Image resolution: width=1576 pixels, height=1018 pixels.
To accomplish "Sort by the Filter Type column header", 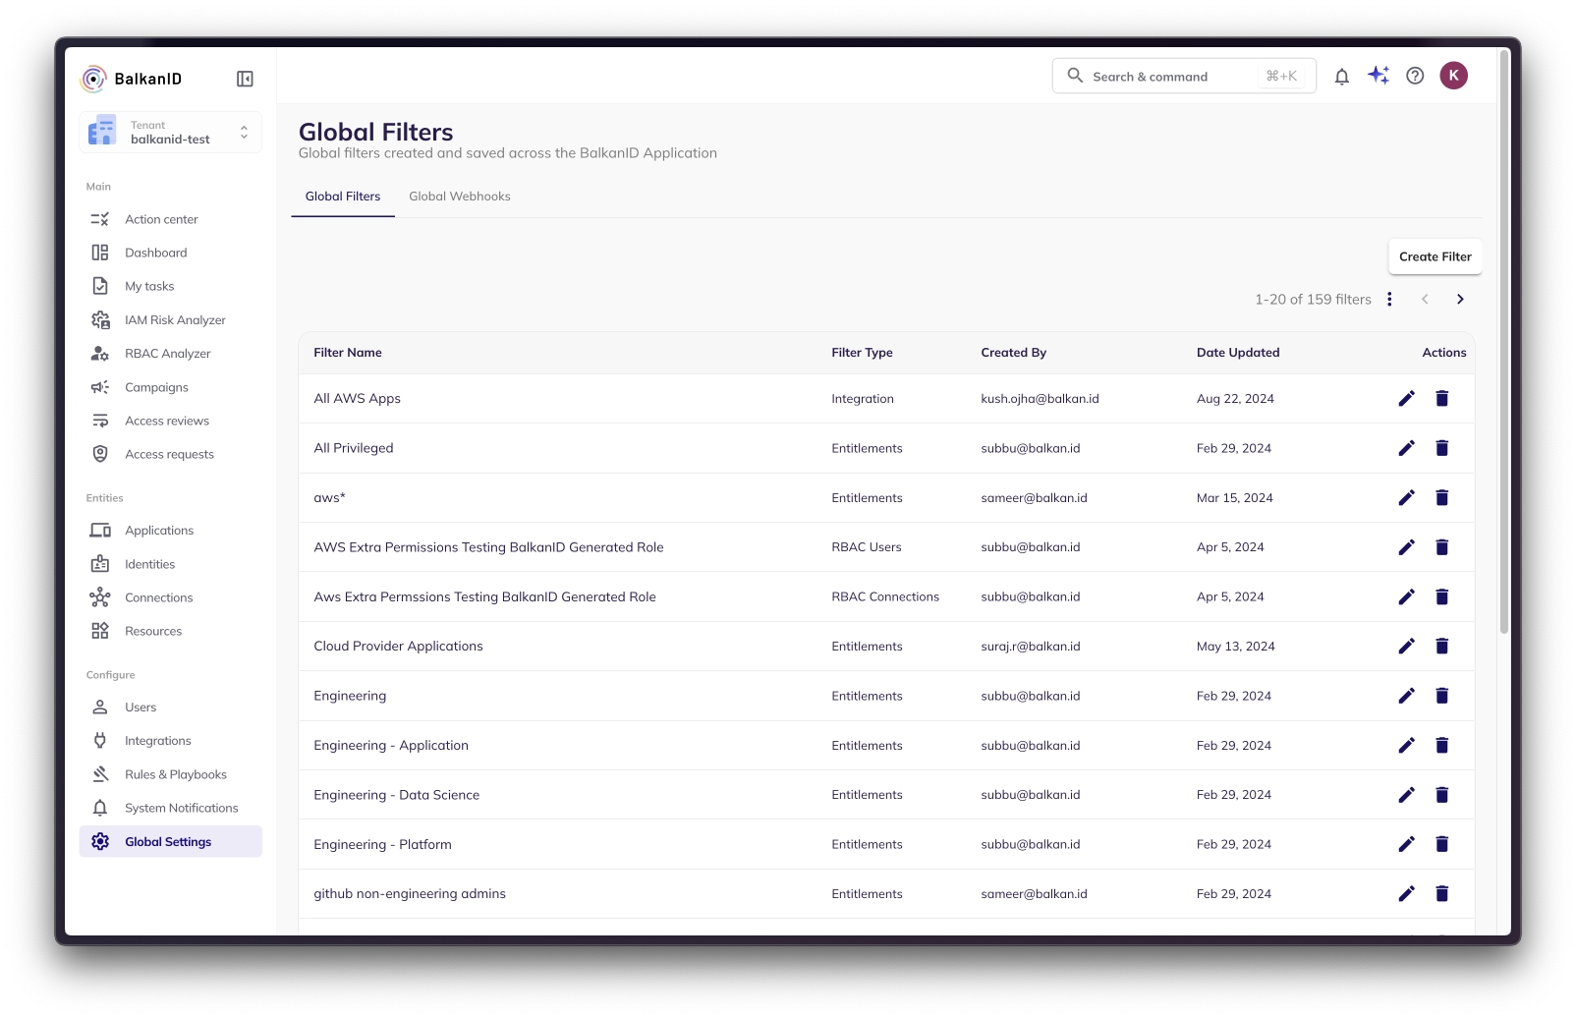I will click(x=862, y=353).
